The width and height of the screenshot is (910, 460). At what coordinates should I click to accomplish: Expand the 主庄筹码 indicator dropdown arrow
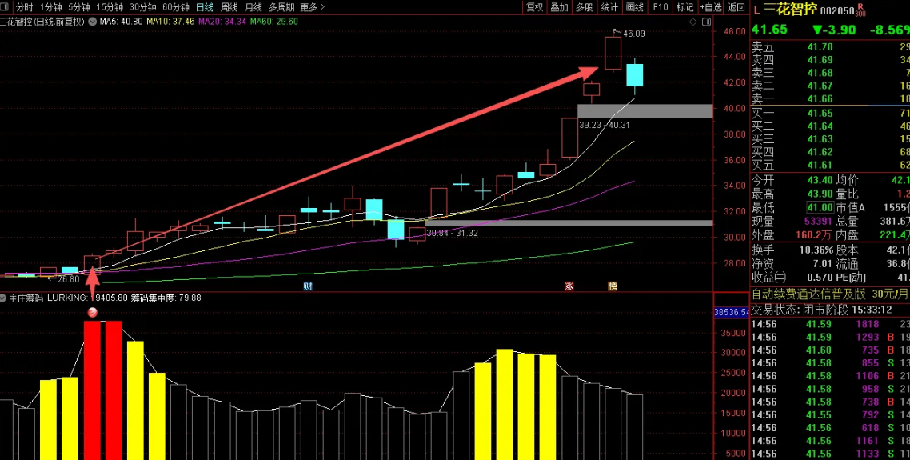tap(4, 298)
